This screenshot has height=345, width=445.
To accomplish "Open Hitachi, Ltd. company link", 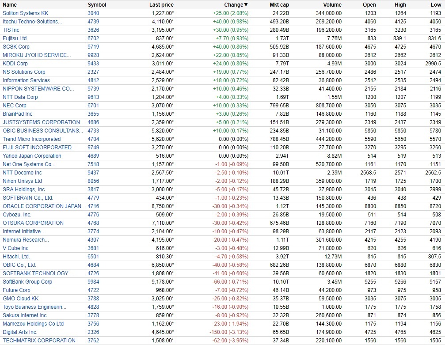I will [x=16, y=257].
